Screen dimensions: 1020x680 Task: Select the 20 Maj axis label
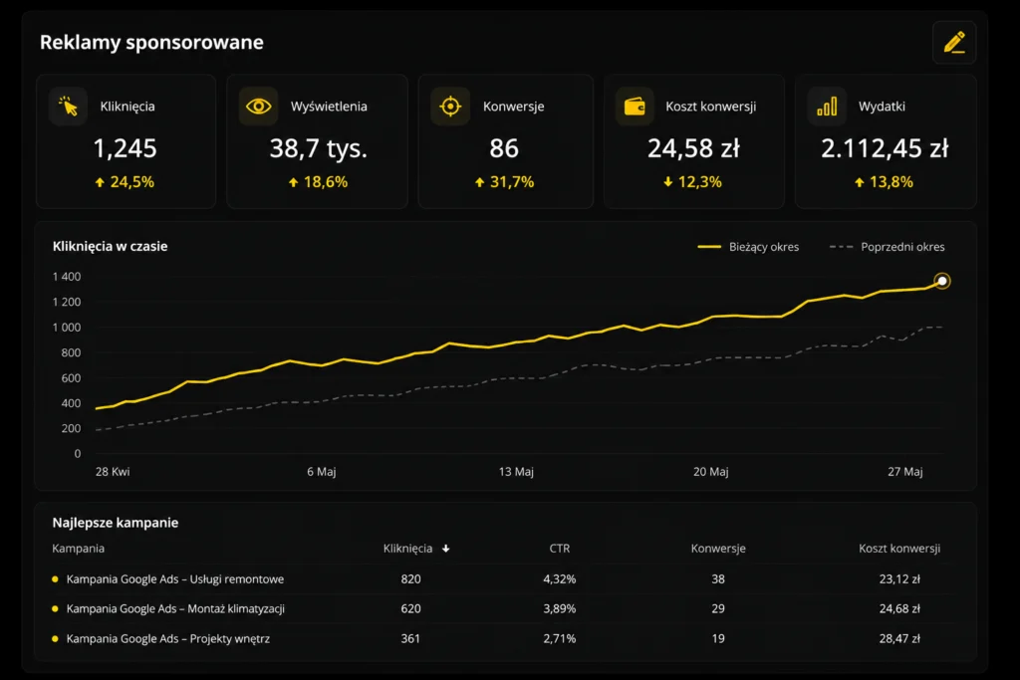click(710, 472)
